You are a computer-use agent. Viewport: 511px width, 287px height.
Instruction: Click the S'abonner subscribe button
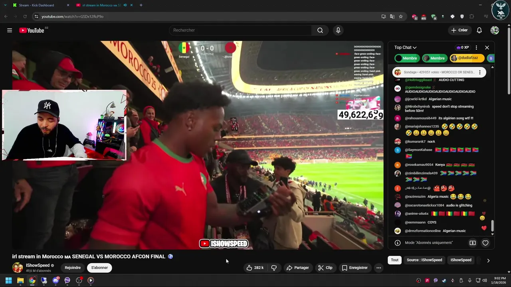click(x=99, y=268)
